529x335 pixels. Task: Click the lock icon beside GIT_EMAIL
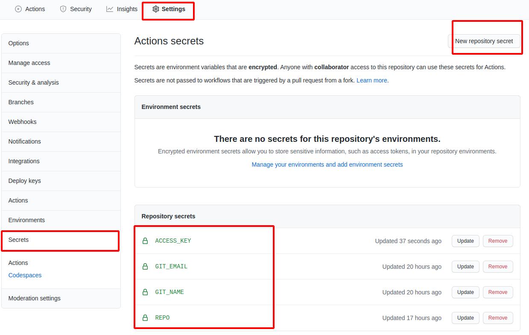click(145, 267)
